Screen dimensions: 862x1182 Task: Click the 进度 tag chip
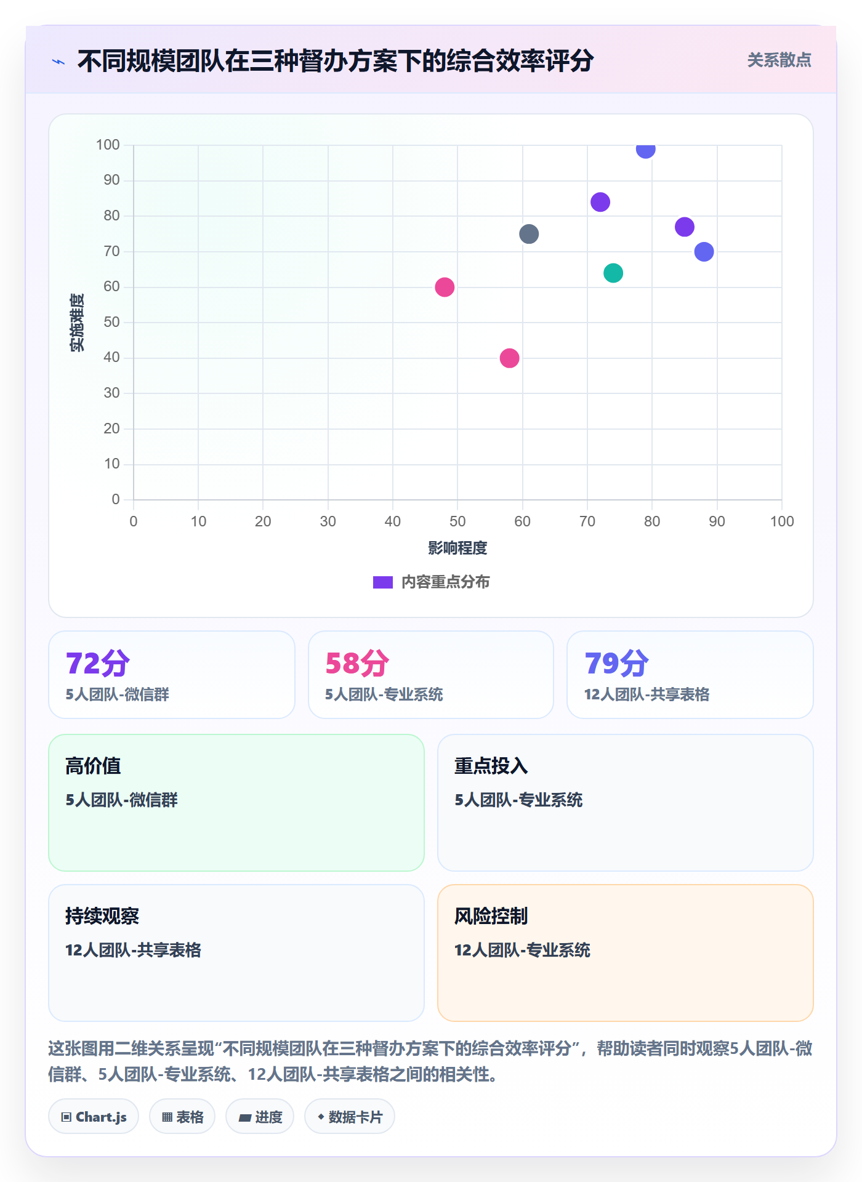tap(260, 1117)
